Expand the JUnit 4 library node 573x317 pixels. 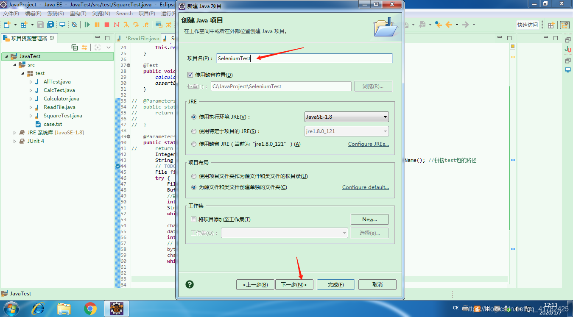[x=15, y=141]
